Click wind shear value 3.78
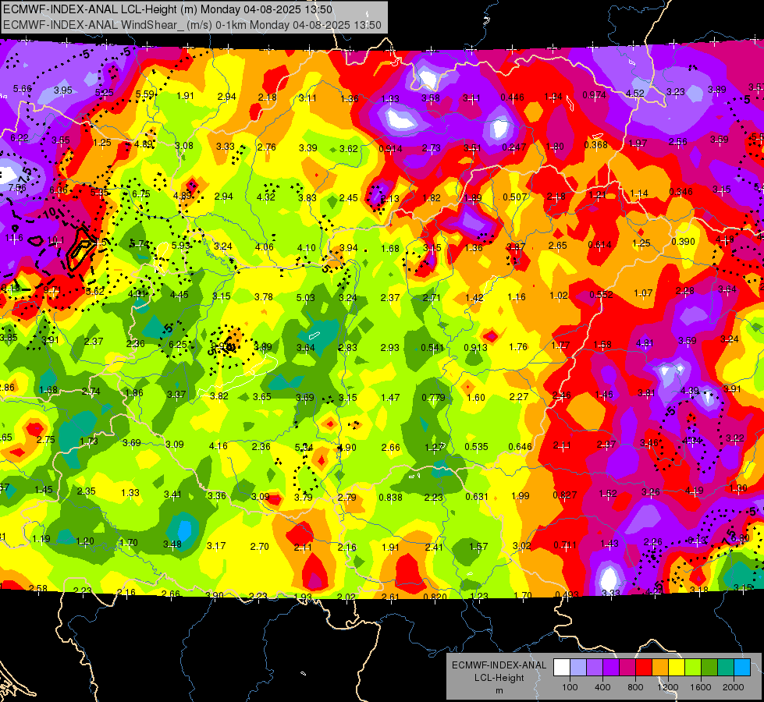This screenshot has width=764, height=702. pyautogui.click(x=264, y=296)
